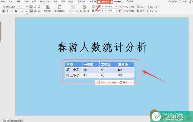Click the cell containing 60

point(125,70)
